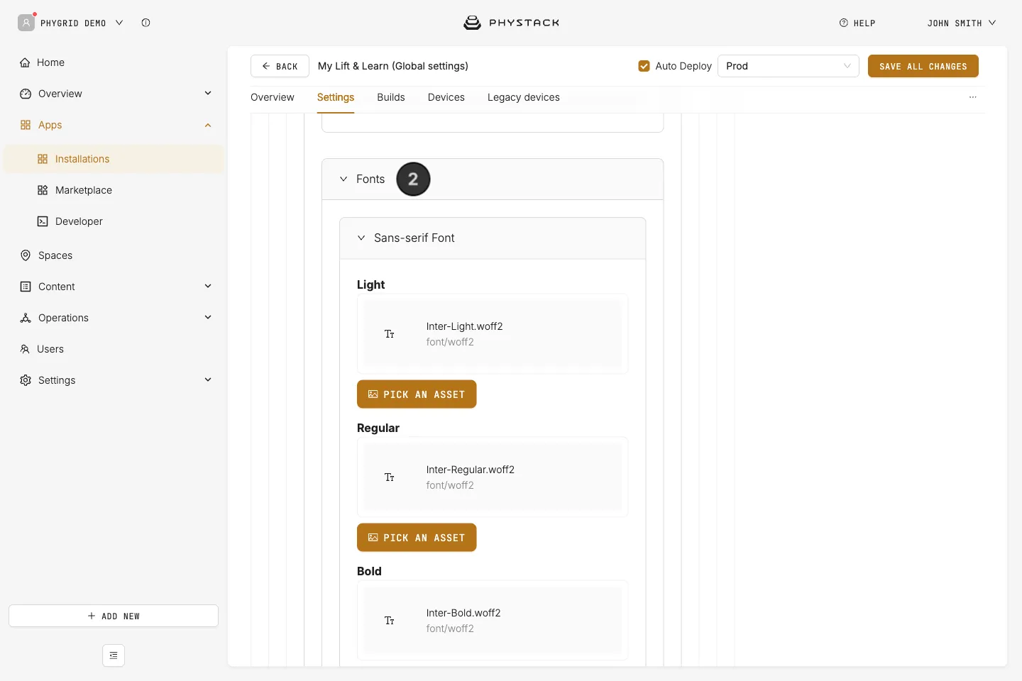Viewport: 1022px width, 681px height.
Task: Pick an asset for Regular font
Action: point(417,538)
